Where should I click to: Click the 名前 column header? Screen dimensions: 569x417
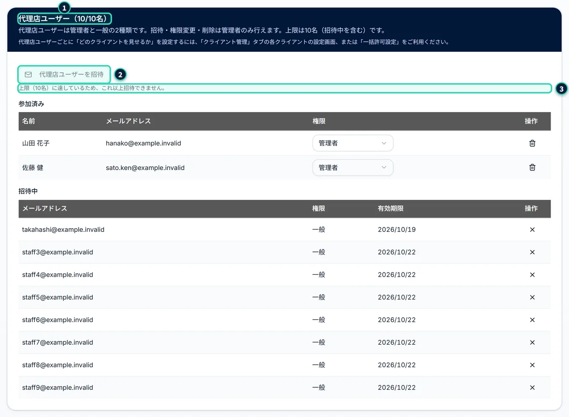28,121
